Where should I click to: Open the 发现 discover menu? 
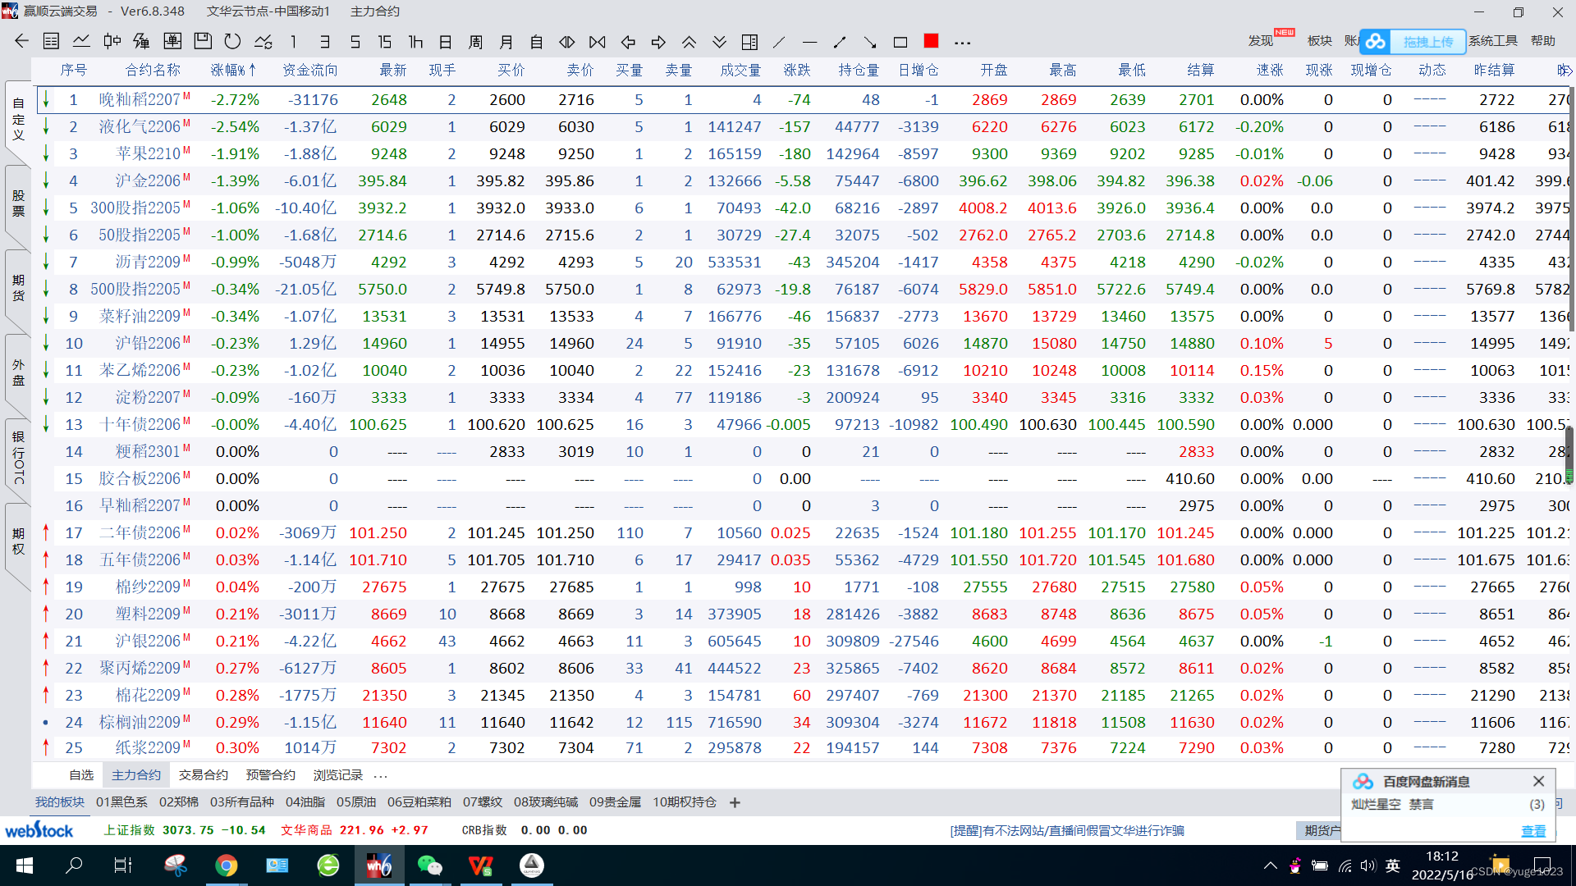click(x=1260, y=41)
